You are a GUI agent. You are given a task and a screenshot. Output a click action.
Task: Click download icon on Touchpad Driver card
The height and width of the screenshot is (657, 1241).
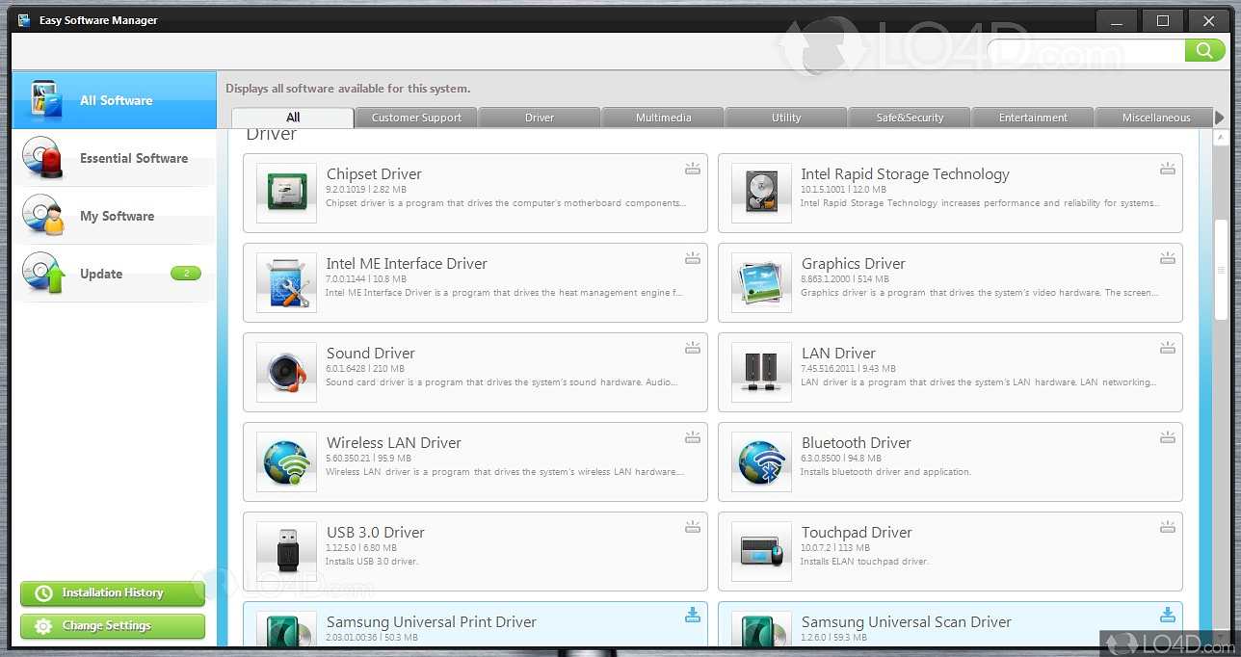coord(1167,527)
